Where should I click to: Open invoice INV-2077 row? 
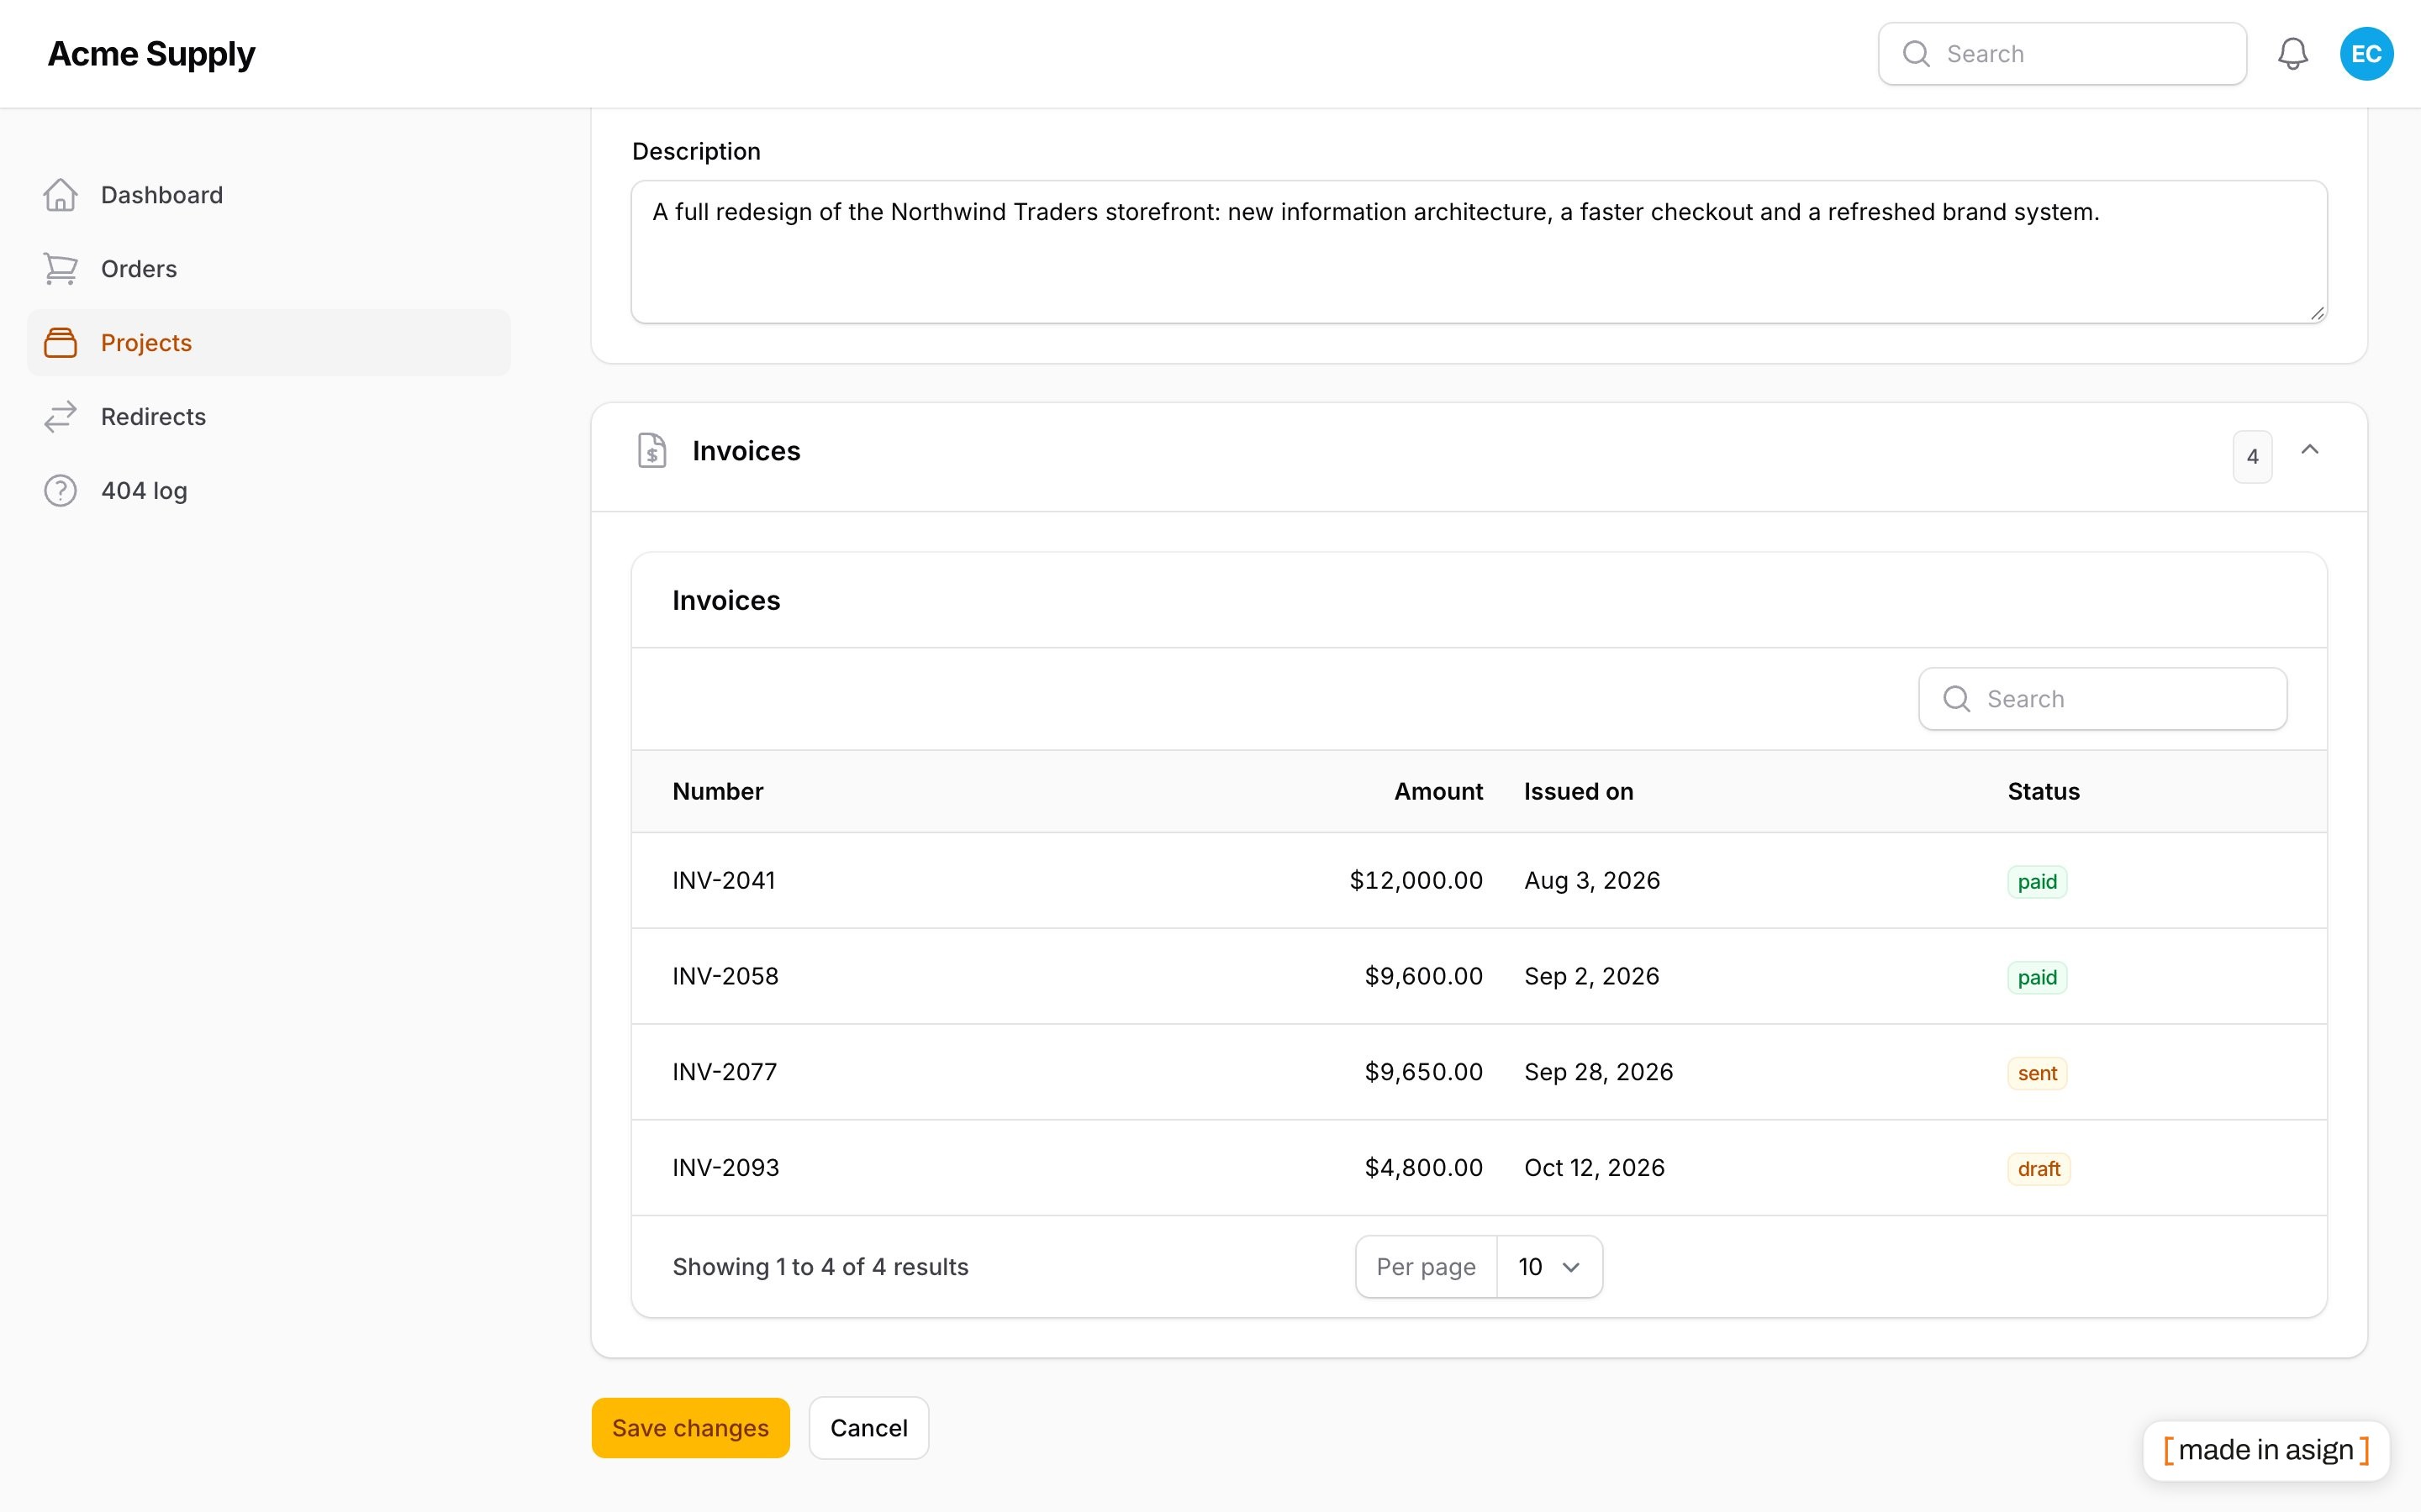[x=1479, y=1072]
